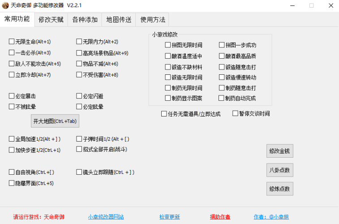Open 小幸修改器网站 link
Viewport: 339px width, 224px height.
[x=106, y=217]
